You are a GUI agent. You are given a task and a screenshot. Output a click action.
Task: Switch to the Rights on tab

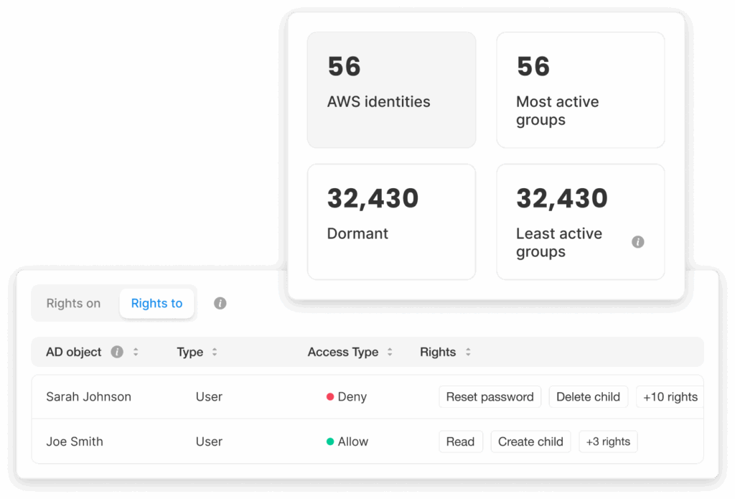(73, 304)
